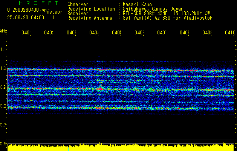Click the word "meteor" in the header

point(55,12)
